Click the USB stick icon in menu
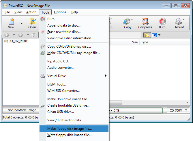 click(x=43, y=106)
